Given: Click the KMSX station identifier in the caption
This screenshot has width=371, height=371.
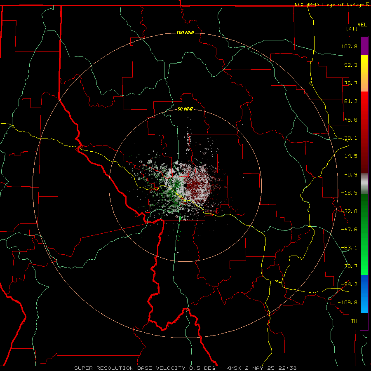Looking at the screenshot, I should click(x=235, y=368).
